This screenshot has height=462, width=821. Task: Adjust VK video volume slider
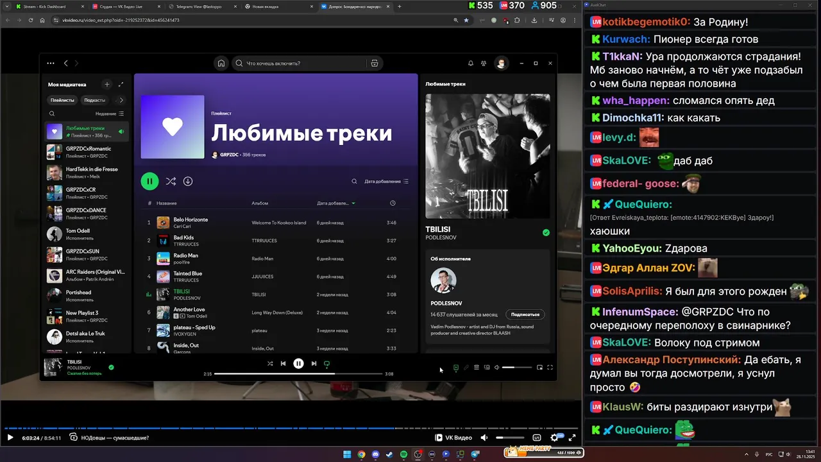[x=510, y=438]
